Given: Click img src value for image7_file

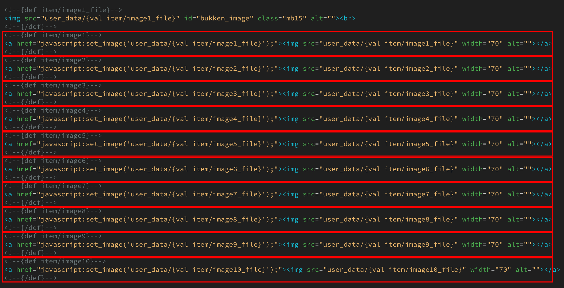Looking at the screenshot, I should 388,194.
